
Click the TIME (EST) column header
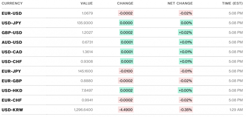point(232,3)
